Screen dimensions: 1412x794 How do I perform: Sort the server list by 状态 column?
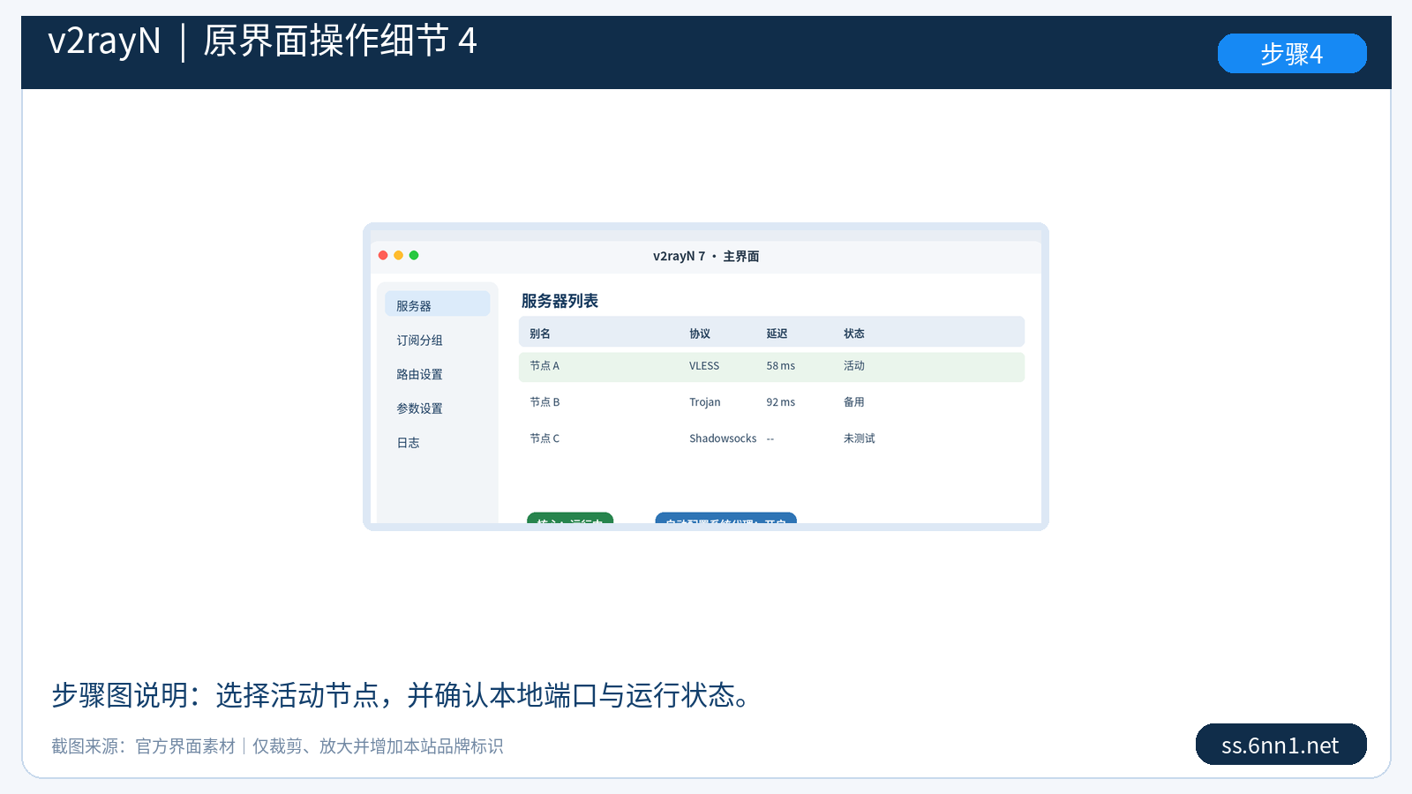[853, 333]
